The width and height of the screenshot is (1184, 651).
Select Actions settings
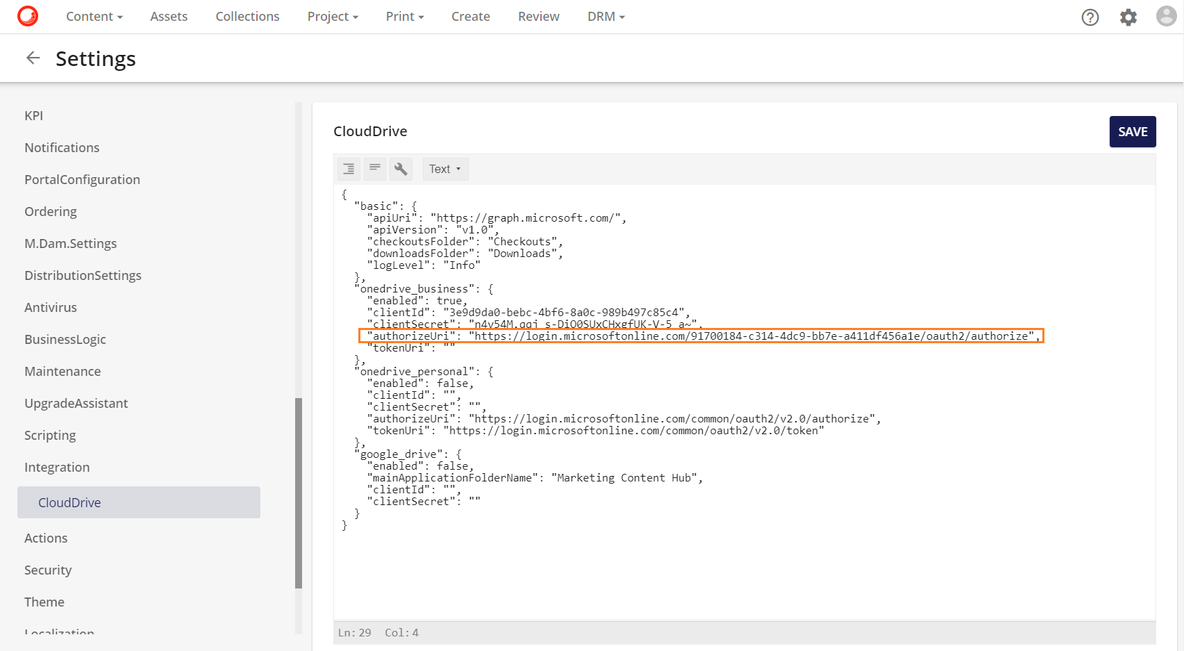[x=46, y=538]
